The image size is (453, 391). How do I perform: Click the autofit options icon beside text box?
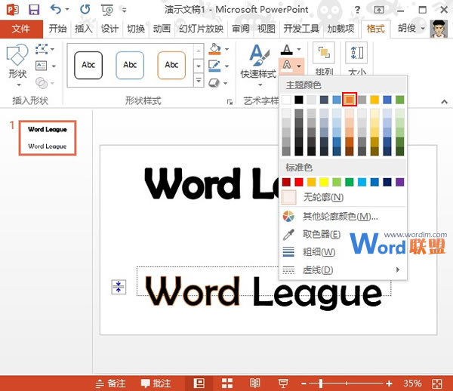[x=119, y=287]
